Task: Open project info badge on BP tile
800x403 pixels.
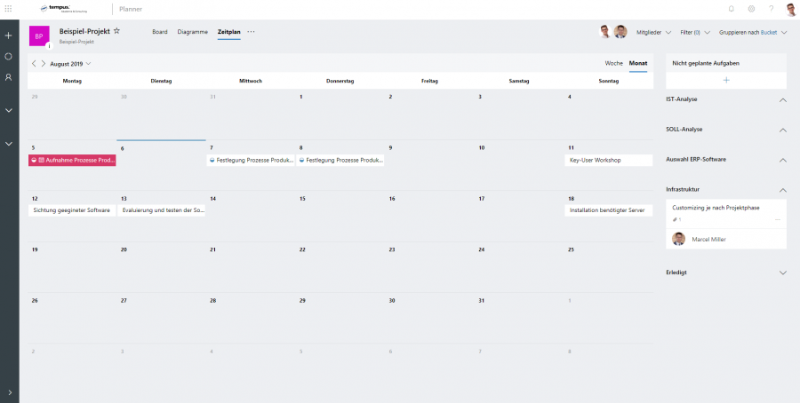Action: 50,46
